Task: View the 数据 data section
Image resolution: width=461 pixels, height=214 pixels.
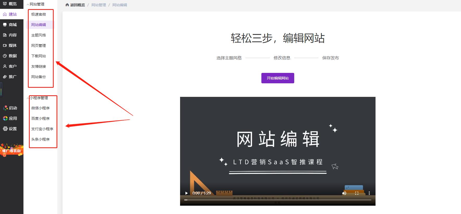Action: (10, 56)
